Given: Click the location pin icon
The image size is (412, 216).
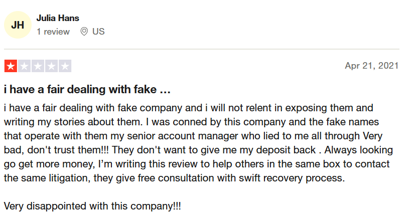Looking at the screenshot, I should (84, 32).
